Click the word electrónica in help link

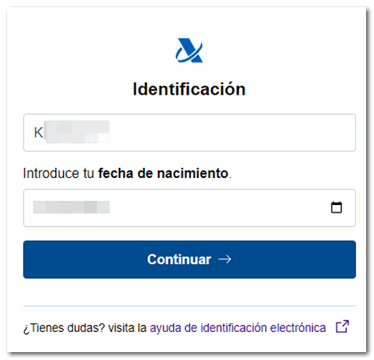(298, 328)
